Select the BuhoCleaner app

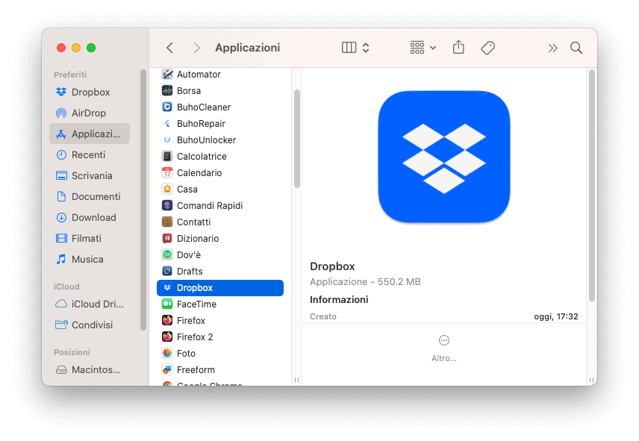pos(220,107)
